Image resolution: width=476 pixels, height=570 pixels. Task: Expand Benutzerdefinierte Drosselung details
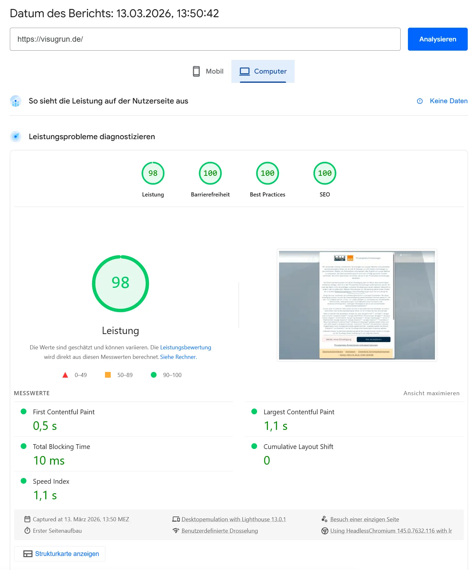coord(220,531)
